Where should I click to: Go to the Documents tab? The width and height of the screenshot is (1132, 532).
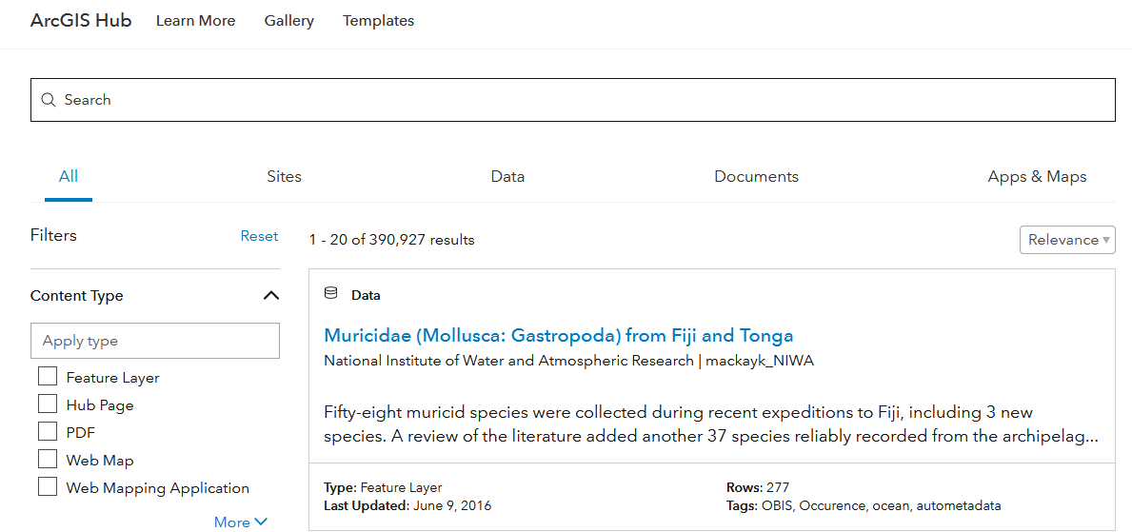(x=756, y=176)
